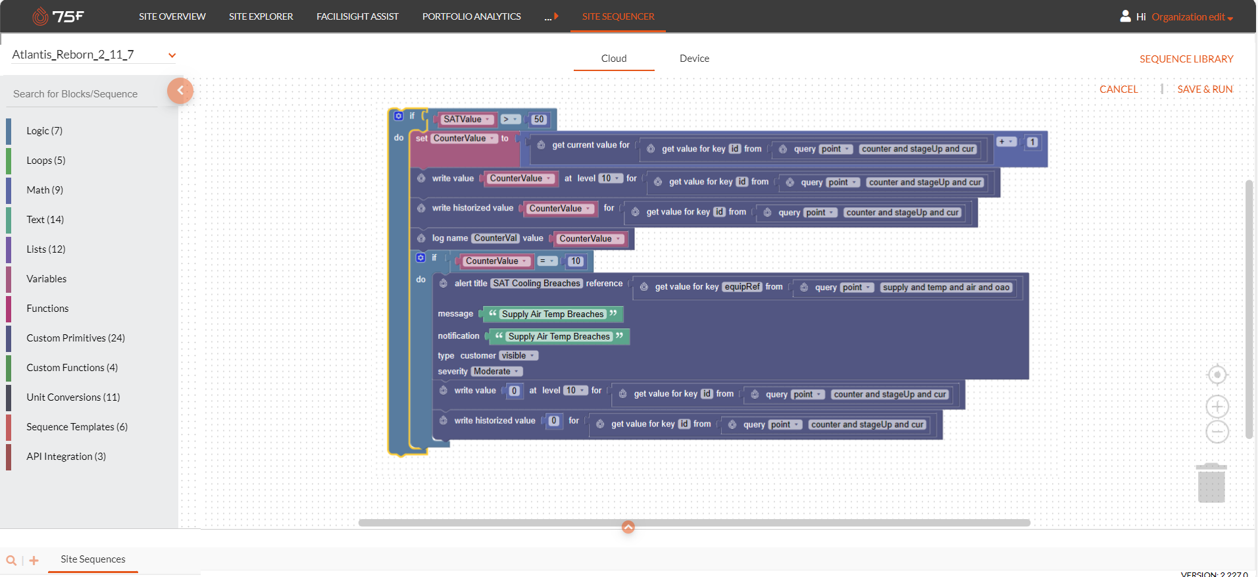Open the site selector Atlantis_Reborn_2_11_7 dropdown
Image resolution: width=1258 pixels, height=577 pixels.
click(x=172, y=55)
